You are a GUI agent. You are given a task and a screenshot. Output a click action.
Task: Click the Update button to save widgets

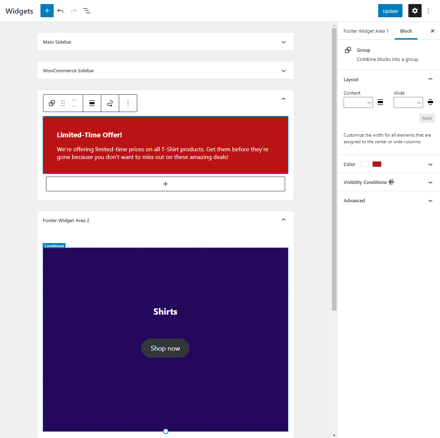[390, 11]
